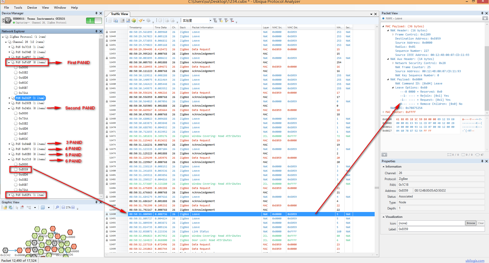Collapse the Leave Options node in Packet View
489x263 pixels.
click(393, 87)
